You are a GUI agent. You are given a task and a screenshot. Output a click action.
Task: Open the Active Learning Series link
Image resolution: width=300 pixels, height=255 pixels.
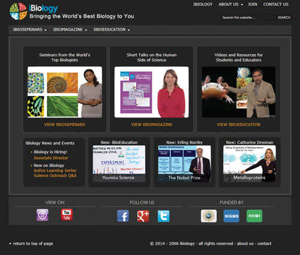tap(55, 170)
